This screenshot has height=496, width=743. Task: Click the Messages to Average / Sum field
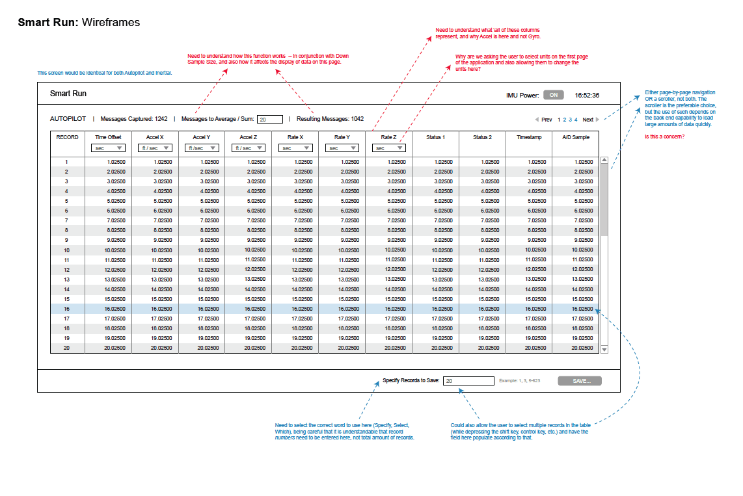(270, 120)
